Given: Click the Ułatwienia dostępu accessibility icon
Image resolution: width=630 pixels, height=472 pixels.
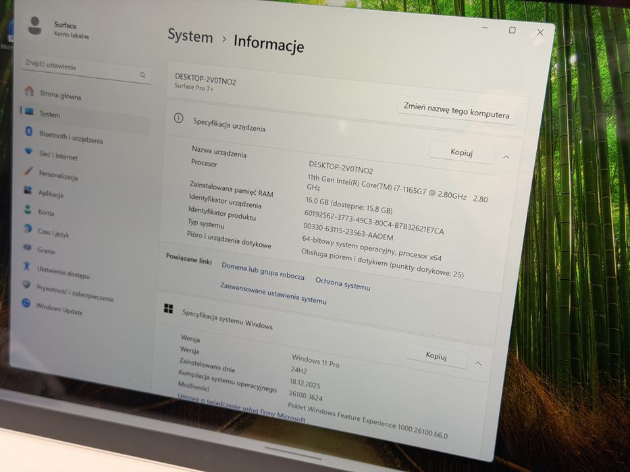Looking at the screenshot, I should pyautogui.click(x=27, y=266).
